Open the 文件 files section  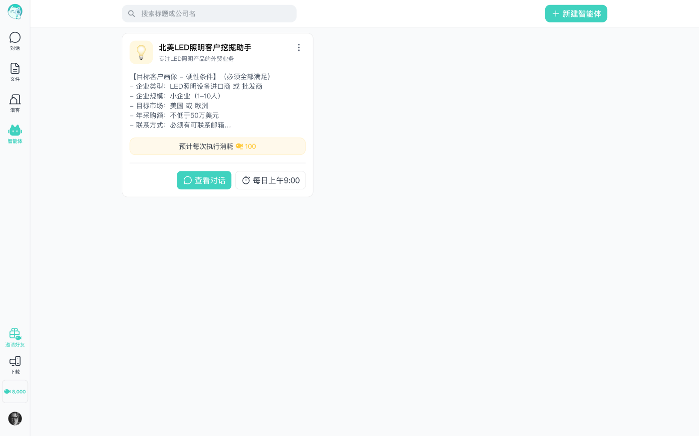point(15,72)
